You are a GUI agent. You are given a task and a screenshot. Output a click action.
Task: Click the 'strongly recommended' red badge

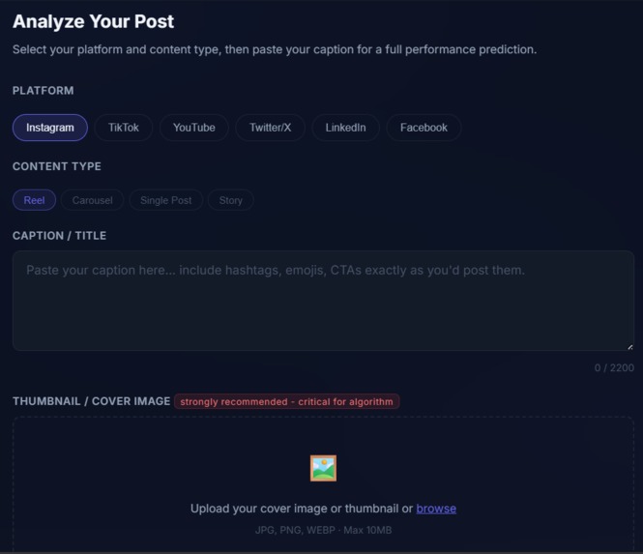[286, 401]
